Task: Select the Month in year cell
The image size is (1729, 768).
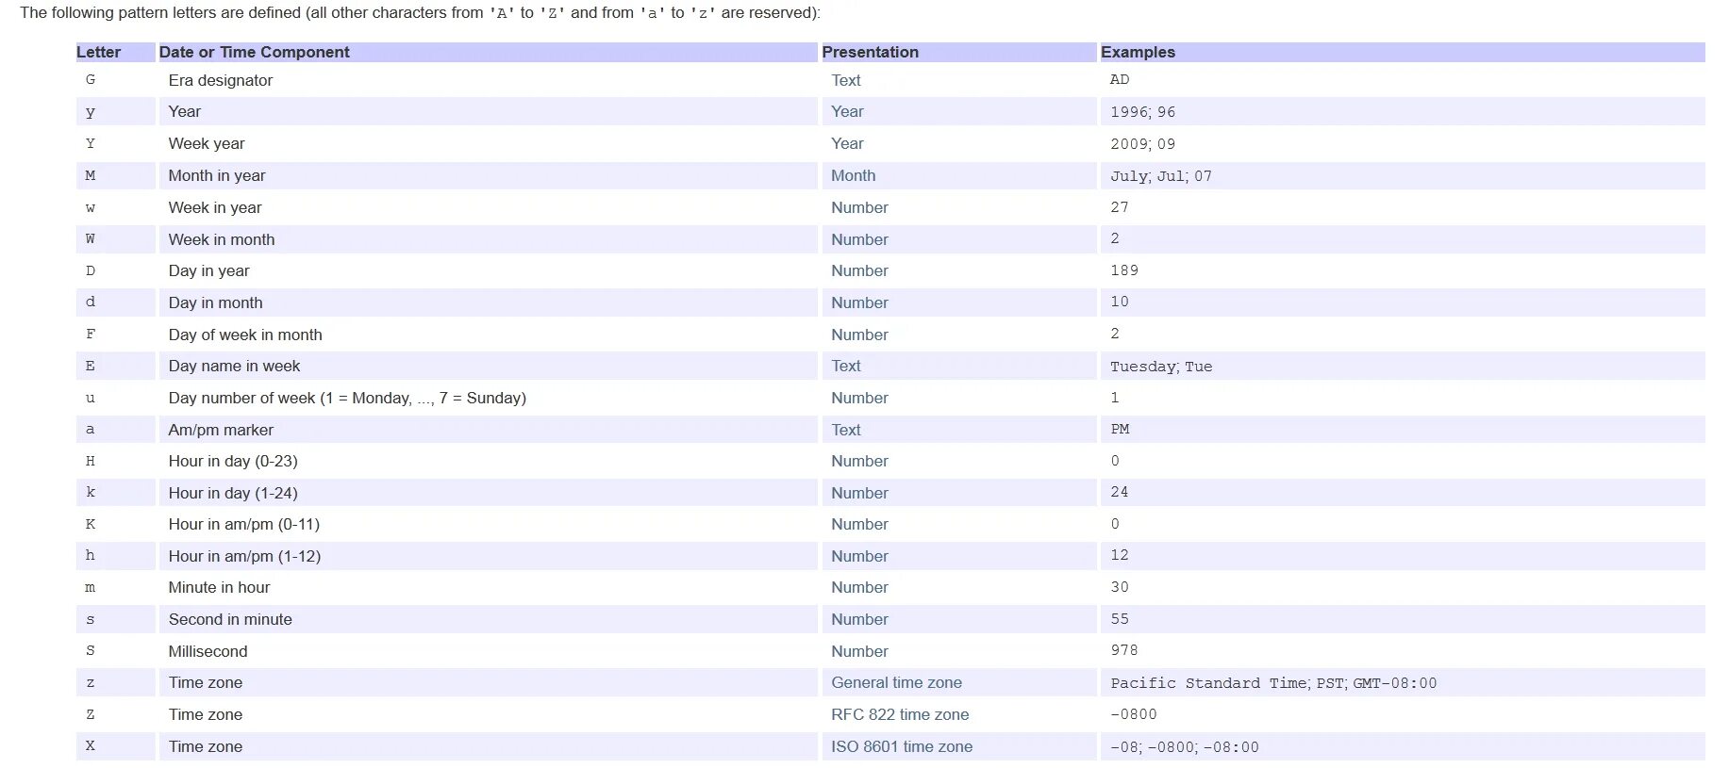Action: 488,175
